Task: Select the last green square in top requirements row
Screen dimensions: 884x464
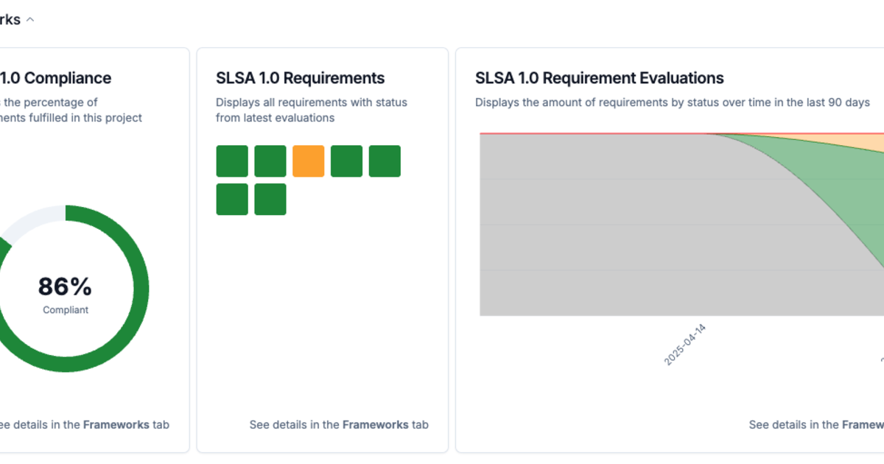Action: pyautogui.click(x=385, y=161)
